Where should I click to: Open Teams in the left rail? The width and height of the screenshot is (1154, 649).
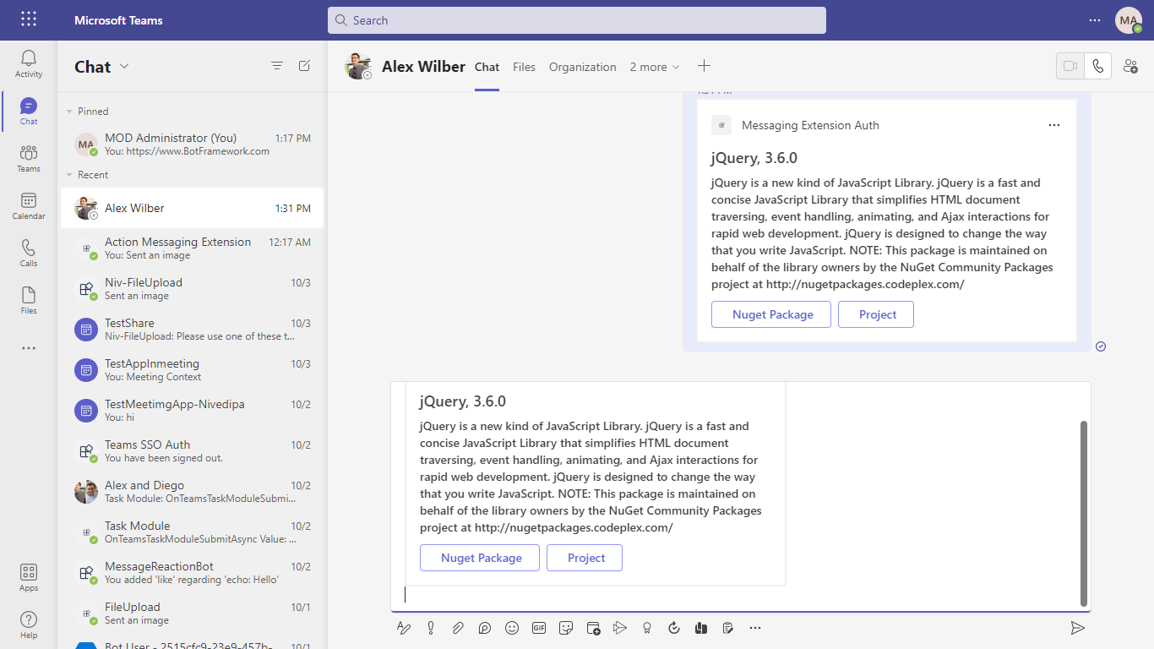click(x=29, y=158)
